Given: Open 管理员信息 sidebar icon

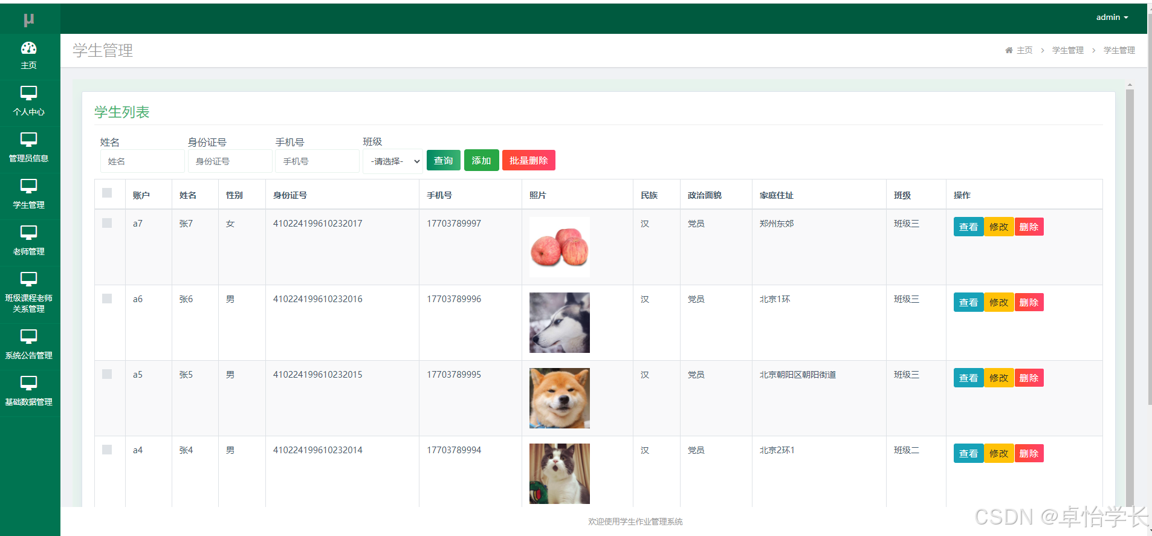Looking at the screenshot, I should 28,140.
